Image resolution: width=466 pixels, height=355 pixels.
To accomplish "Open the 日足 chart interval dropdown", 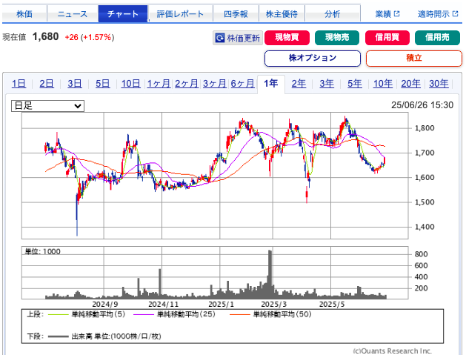I will (47, 106).
